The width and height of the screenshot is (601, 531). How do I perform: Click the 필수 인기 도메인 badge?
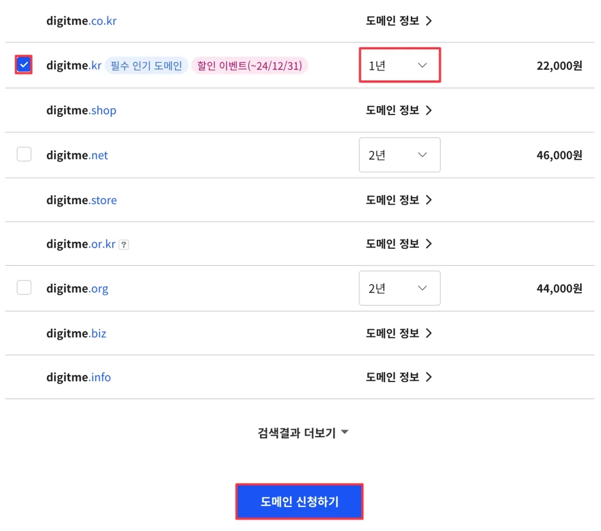click(x=147, y=66)
